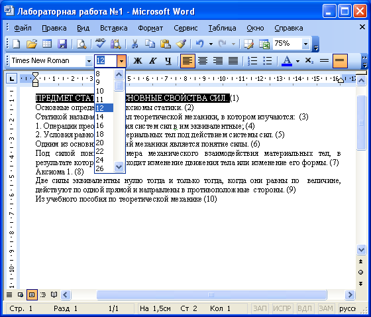Click the Insert Excel worksheet icon
The height and width of the screenshot is (317, 371).
click(x=264, y=44)
